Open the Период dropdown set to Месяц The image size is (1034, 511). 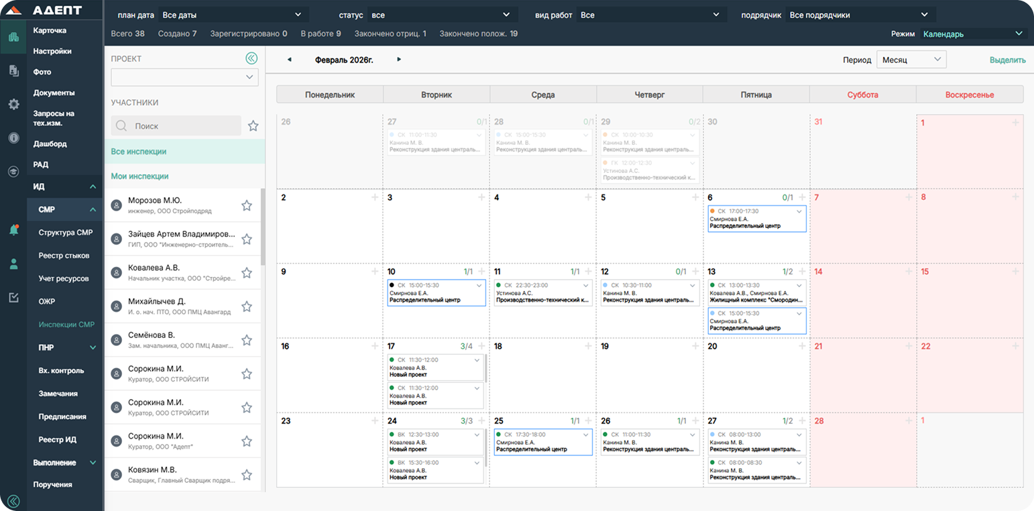tap(911, 60)
